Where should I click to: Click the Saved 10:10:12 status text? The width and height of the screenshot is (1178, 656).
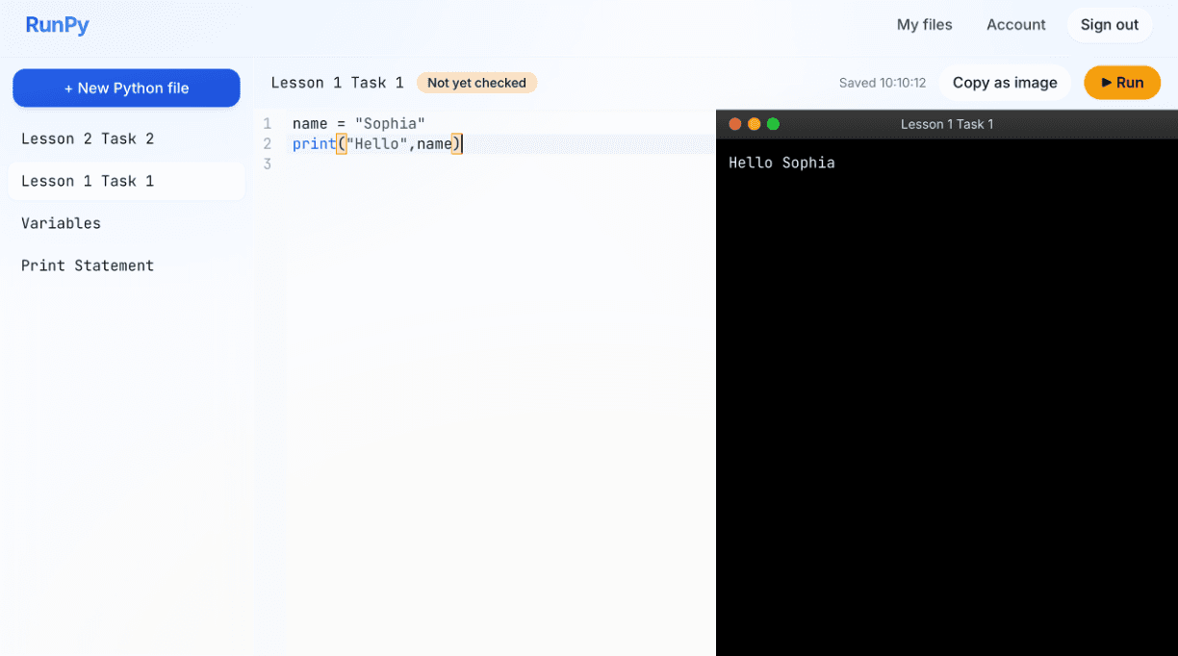point(882,83)
